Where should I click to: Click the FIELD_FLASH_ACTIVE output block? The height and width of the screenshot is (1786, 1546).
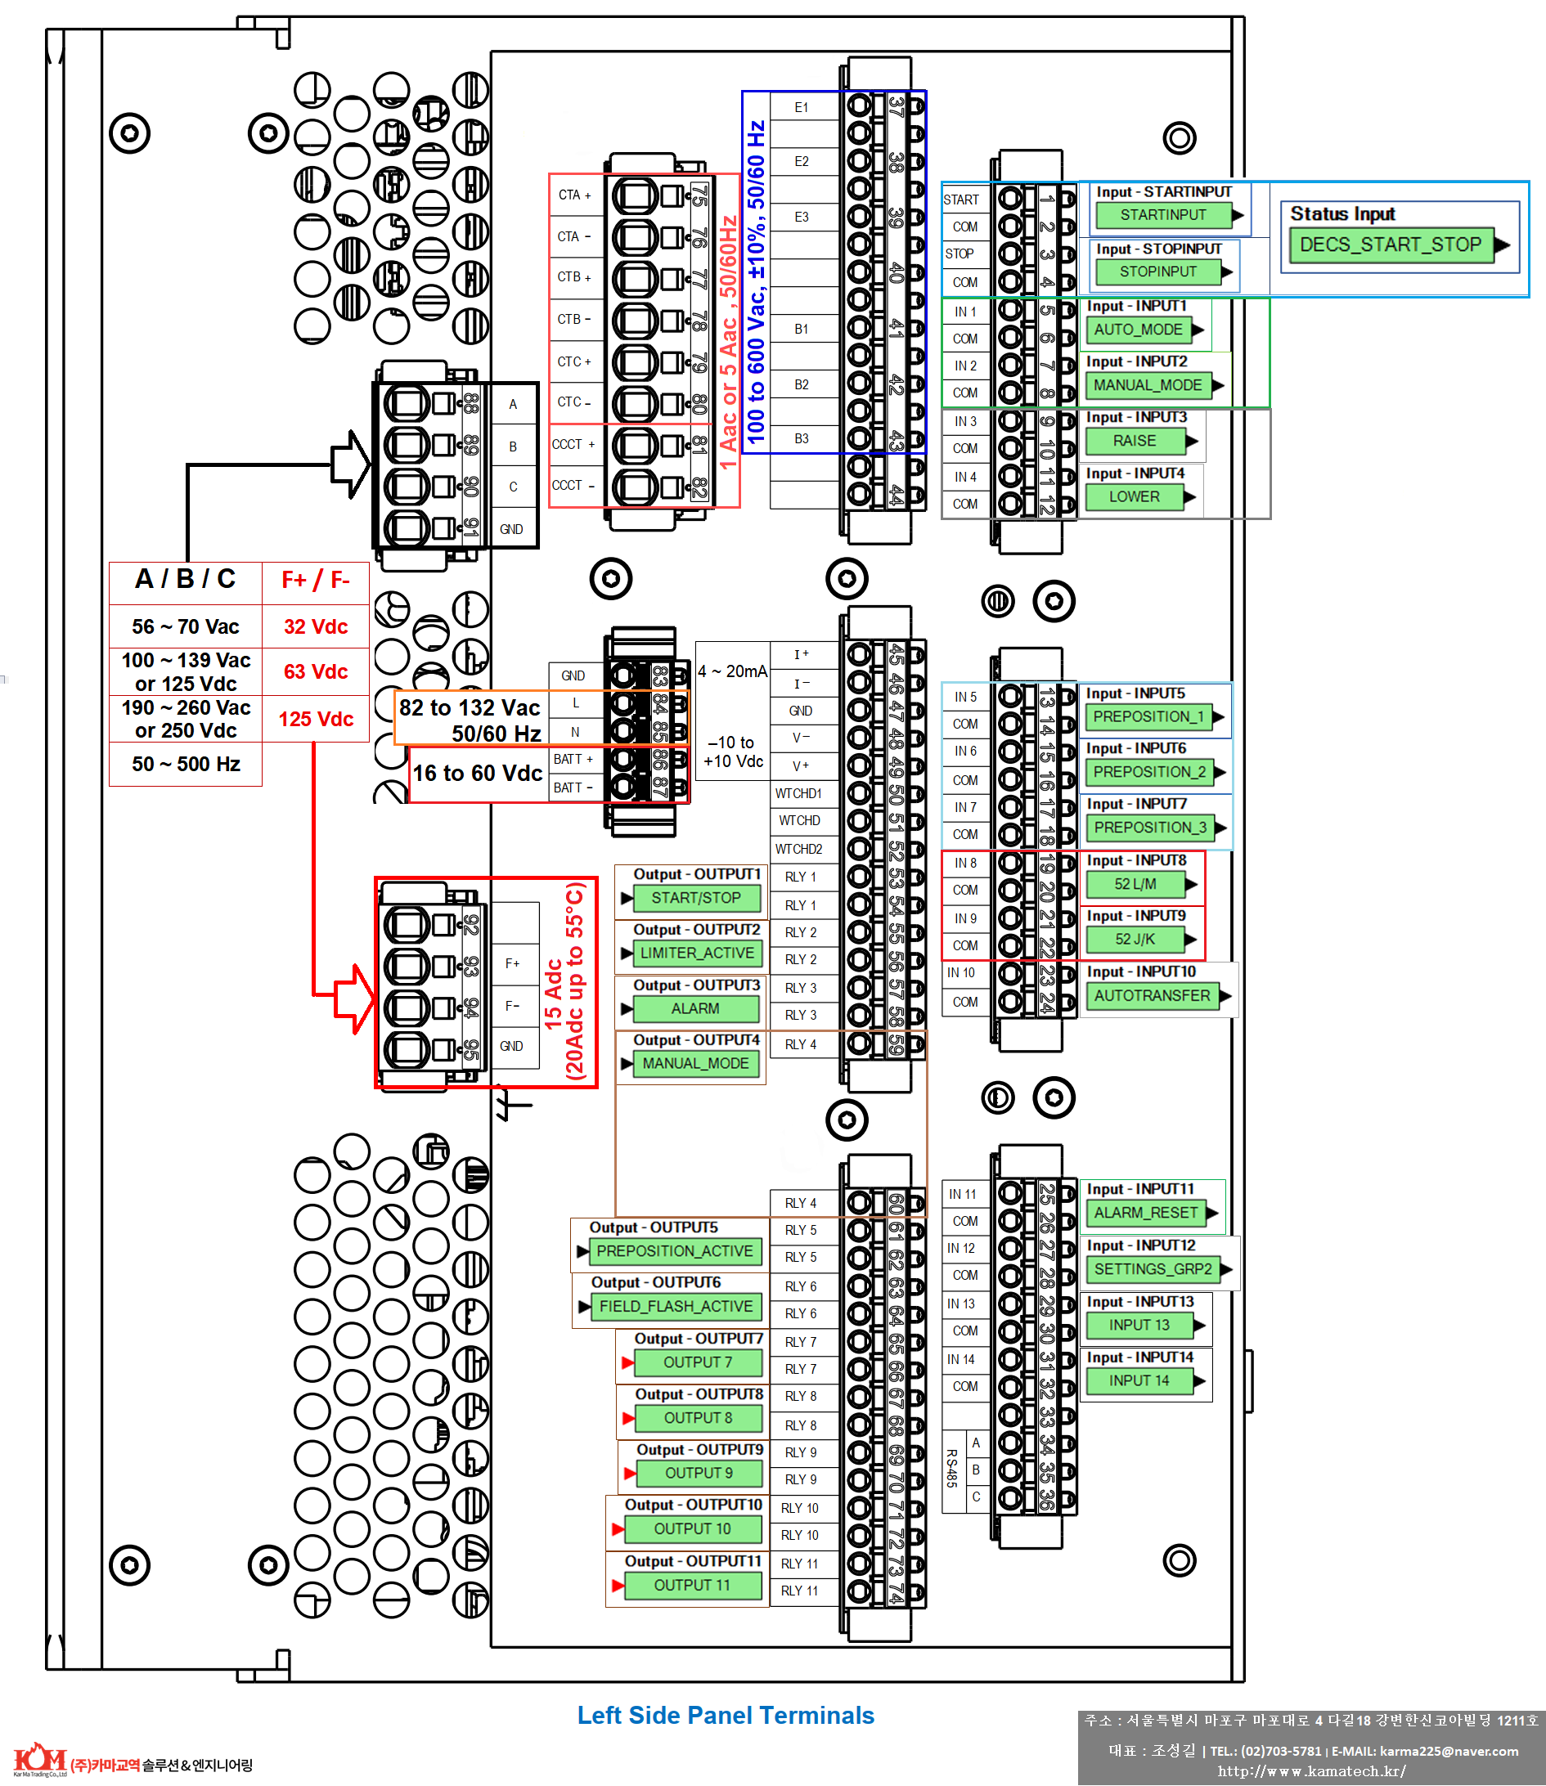tap(676, 1307)
